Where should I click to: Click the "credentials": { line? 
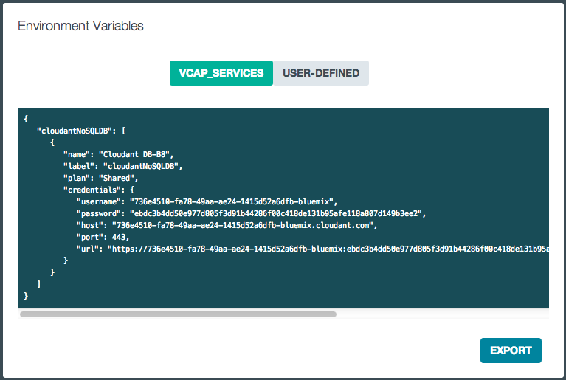pyautogui.click(x=99, y=190)
